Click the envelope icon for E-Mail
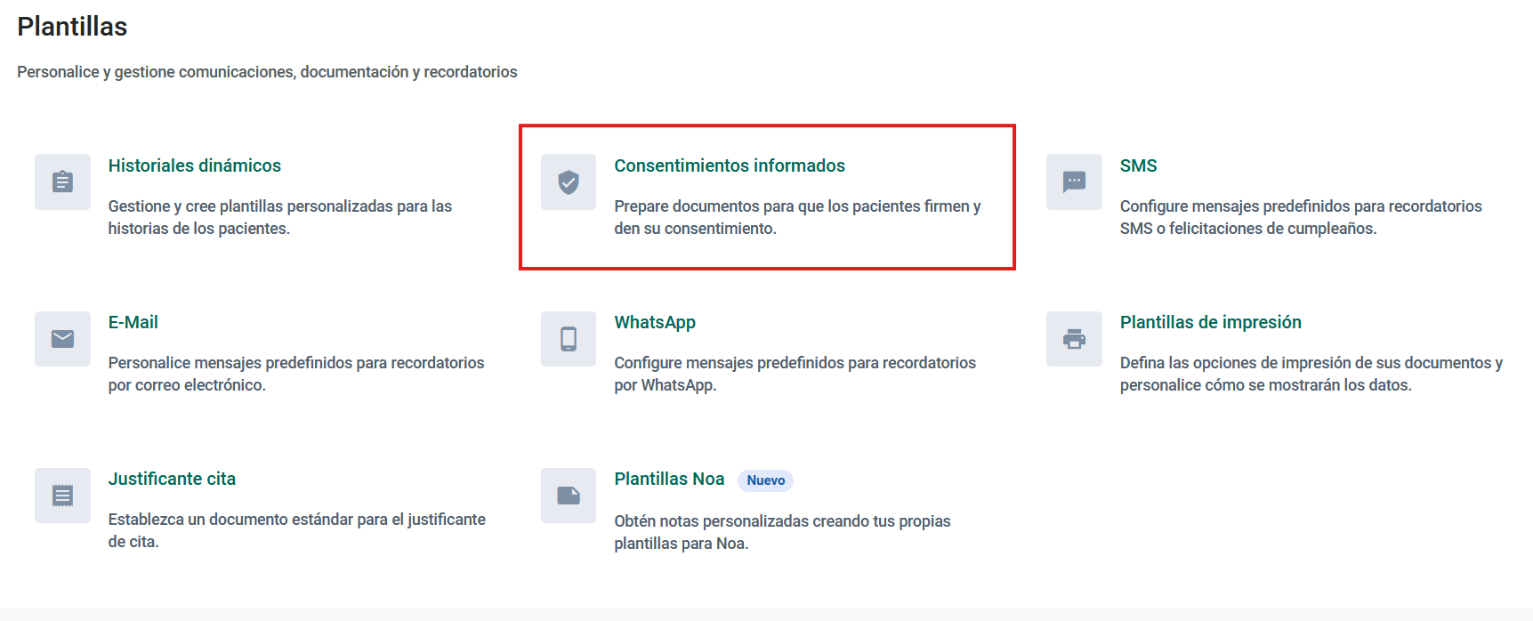This screenshot has width=1533, height=621. (x=62, y=339)
